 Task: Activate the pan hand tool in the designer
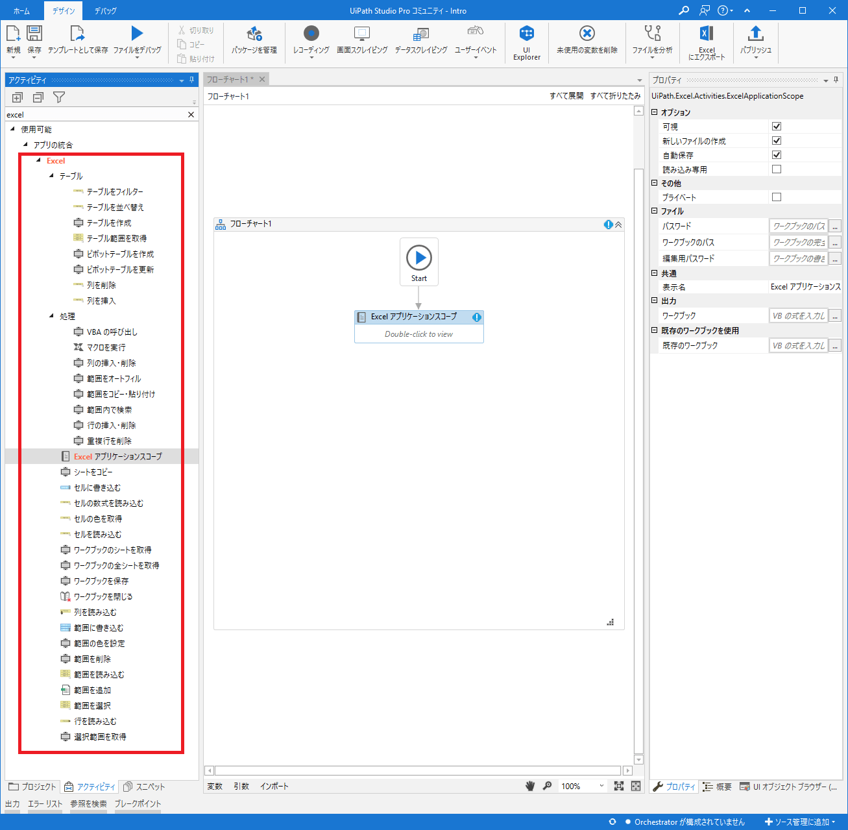pyautogui.click(x=530, y=786)
